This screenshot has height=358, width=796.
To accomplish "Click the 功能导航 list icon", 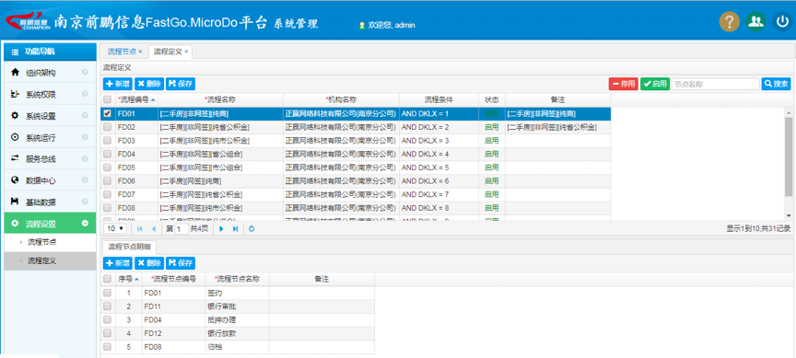I will click(x=15, y=52).
